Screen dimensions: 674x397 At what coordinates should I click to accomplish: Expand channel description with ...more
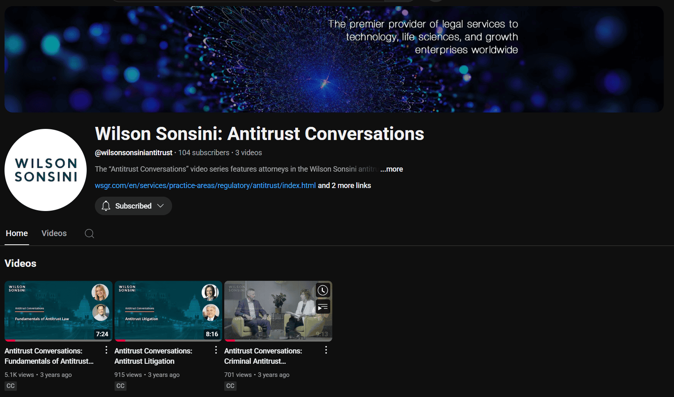[391, 169]
